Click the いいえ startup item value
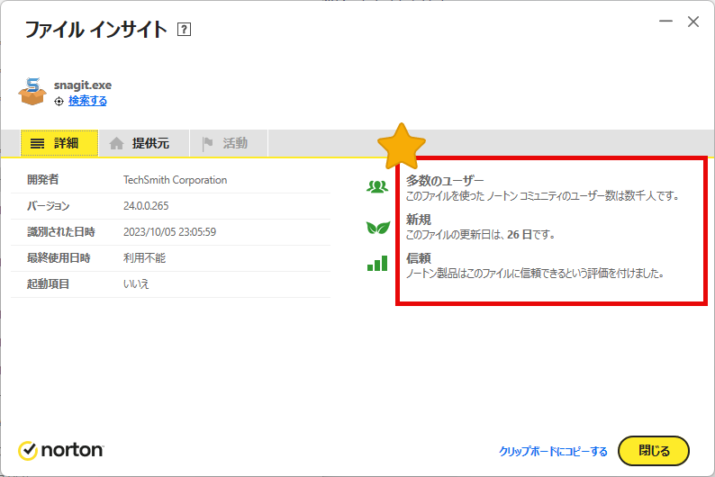 pos(136,283)
